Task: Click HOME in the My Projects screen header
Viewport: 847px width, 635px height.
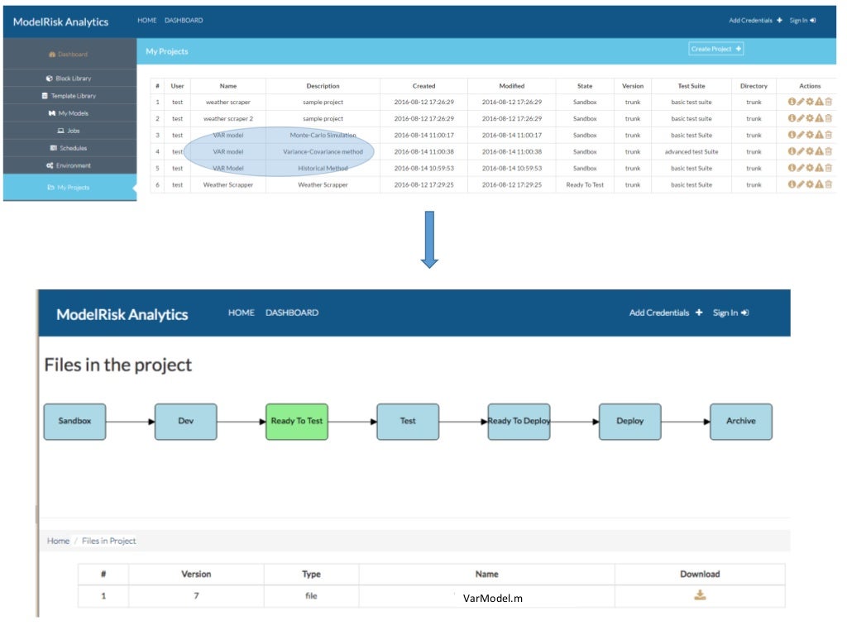Action: [147, 20]
